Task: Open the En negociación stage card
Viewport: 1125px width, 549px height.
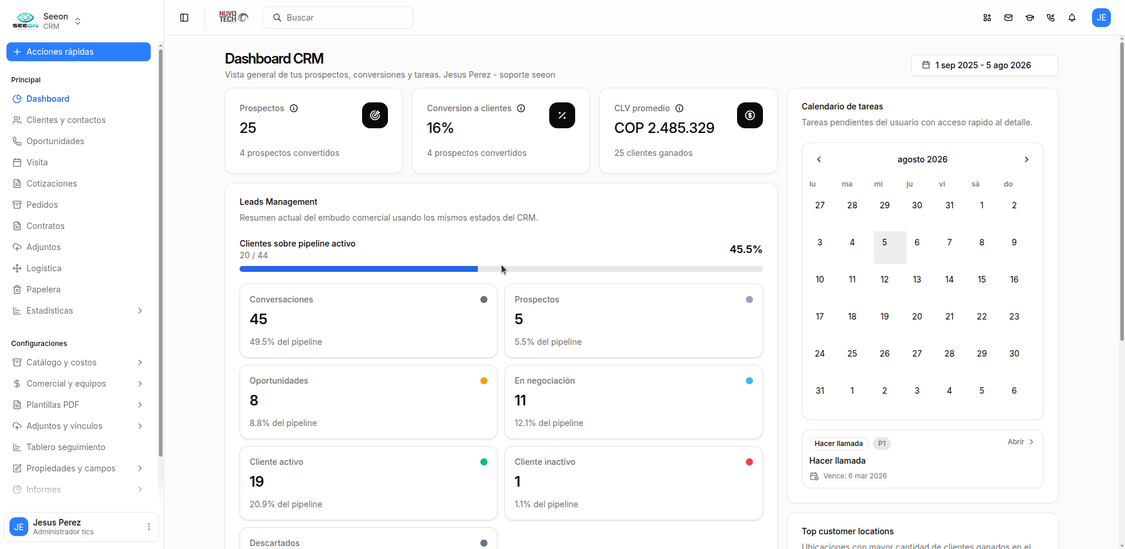Action: (x=633, y=402)
